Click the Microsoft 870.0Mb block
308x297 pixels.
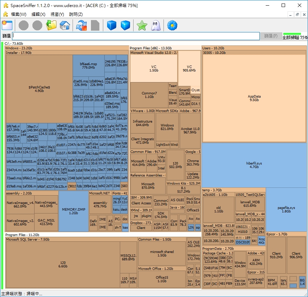148,186
